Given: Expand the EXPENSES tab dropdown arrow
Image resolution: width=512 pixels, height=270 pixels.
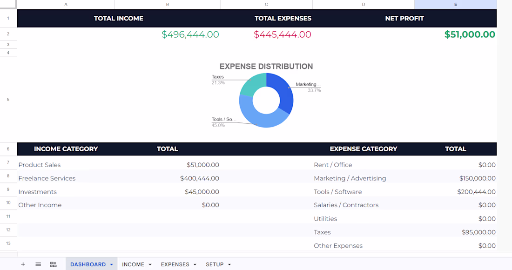Looking at the screenshot, I should pyautogui.click(x=195, y=264).
